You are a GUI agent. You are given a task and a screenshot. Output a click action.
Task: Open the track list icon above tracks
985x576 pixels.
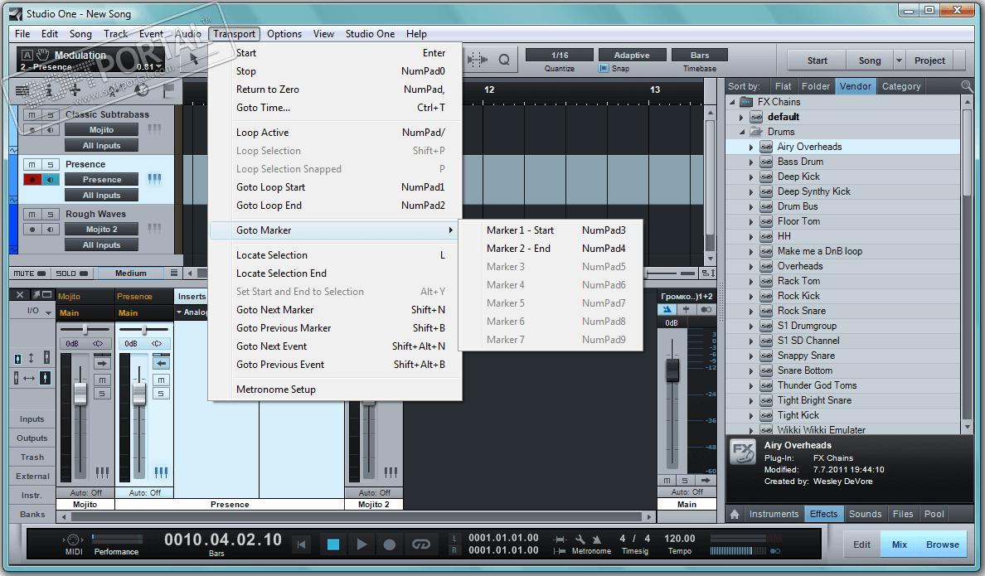pos(22,91)
